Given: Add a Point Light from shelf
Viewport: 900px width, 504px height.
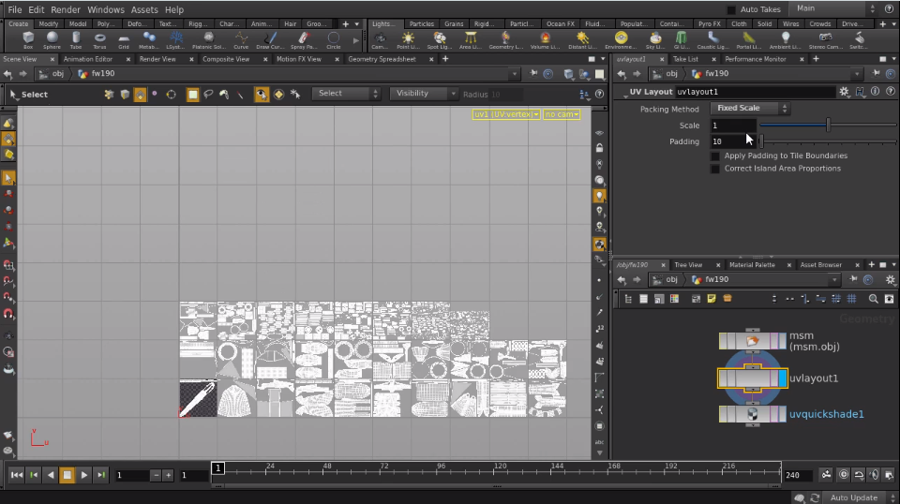Looking at the screenshot, I should click(408, 40).
